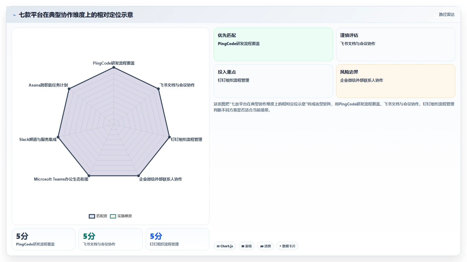
Task: Open the 5分 钉钉组织流程管理 stat card
Action: click(x=178, y=239)
